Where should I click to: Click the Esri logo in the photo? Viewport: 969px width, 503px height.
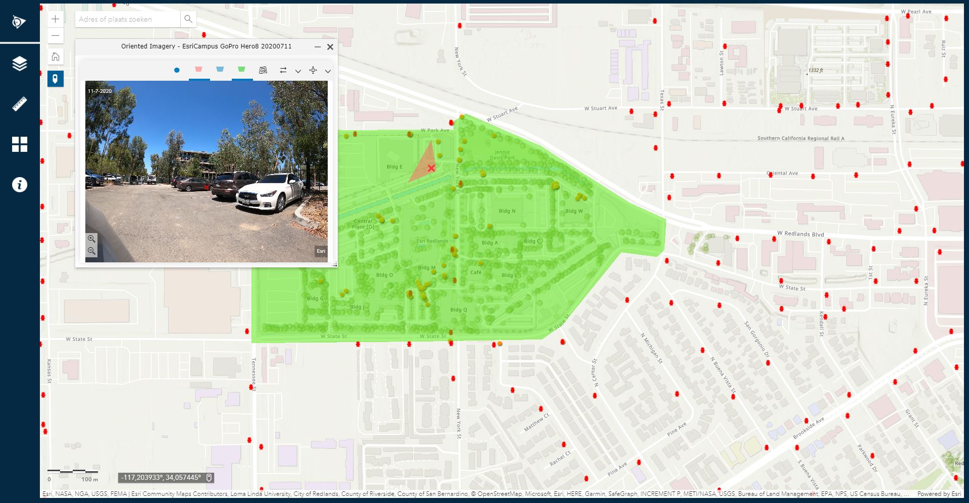pos(321,251)
